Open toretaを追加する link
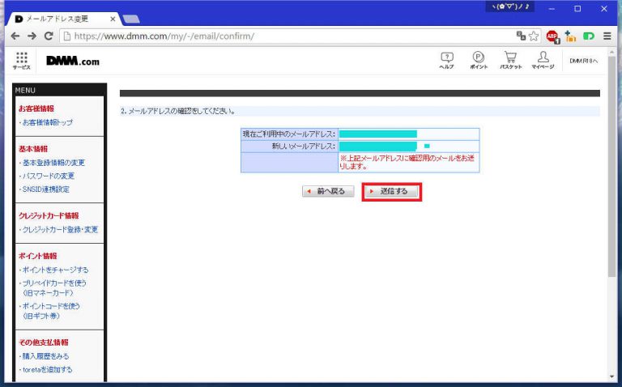Viewport: 622px width, 387px height. click(x=47, y=369)
